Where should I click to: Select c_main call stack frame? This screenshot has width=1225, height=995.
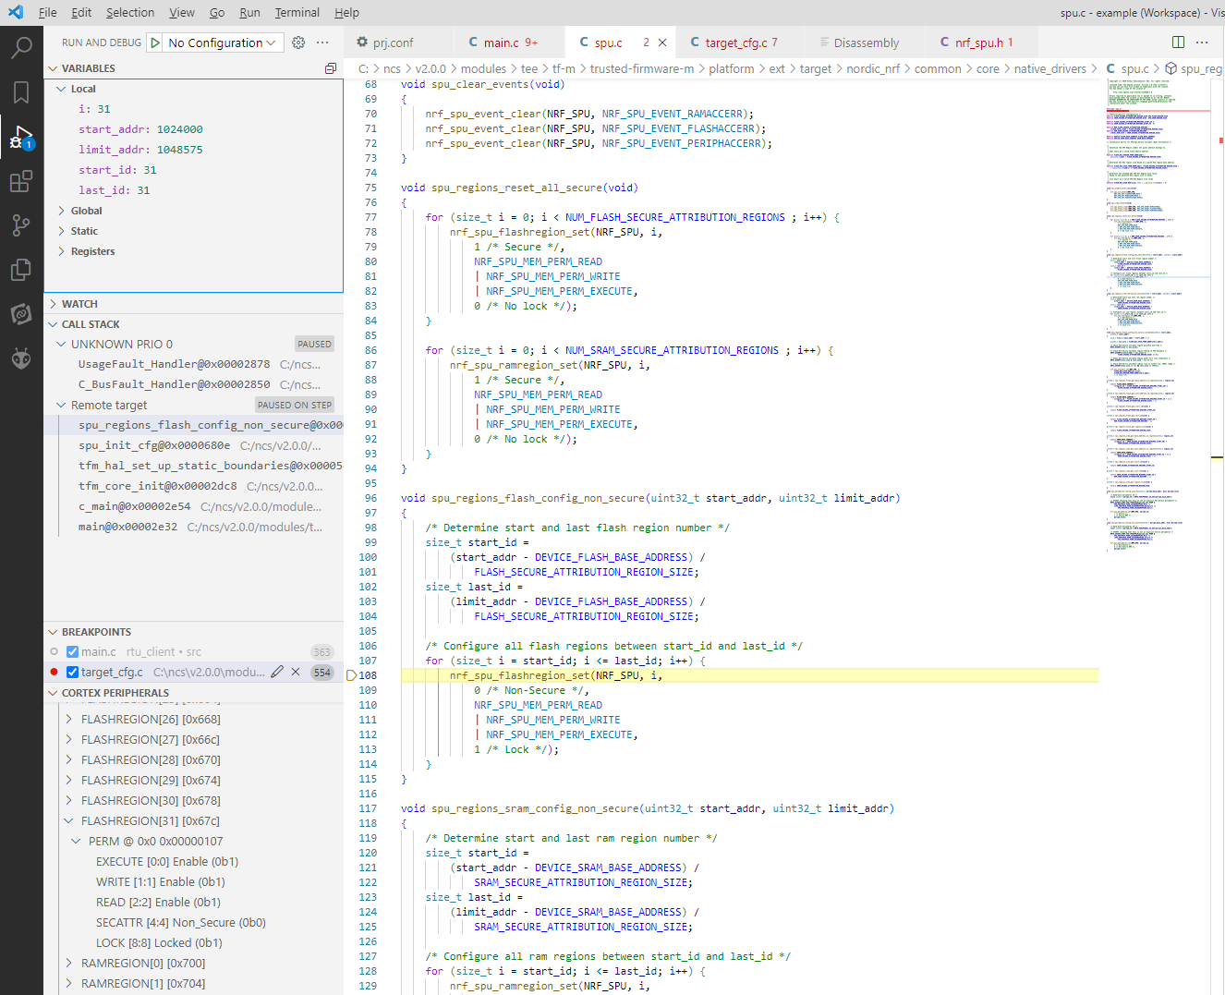pyautogui.click(x=193, y=506)
